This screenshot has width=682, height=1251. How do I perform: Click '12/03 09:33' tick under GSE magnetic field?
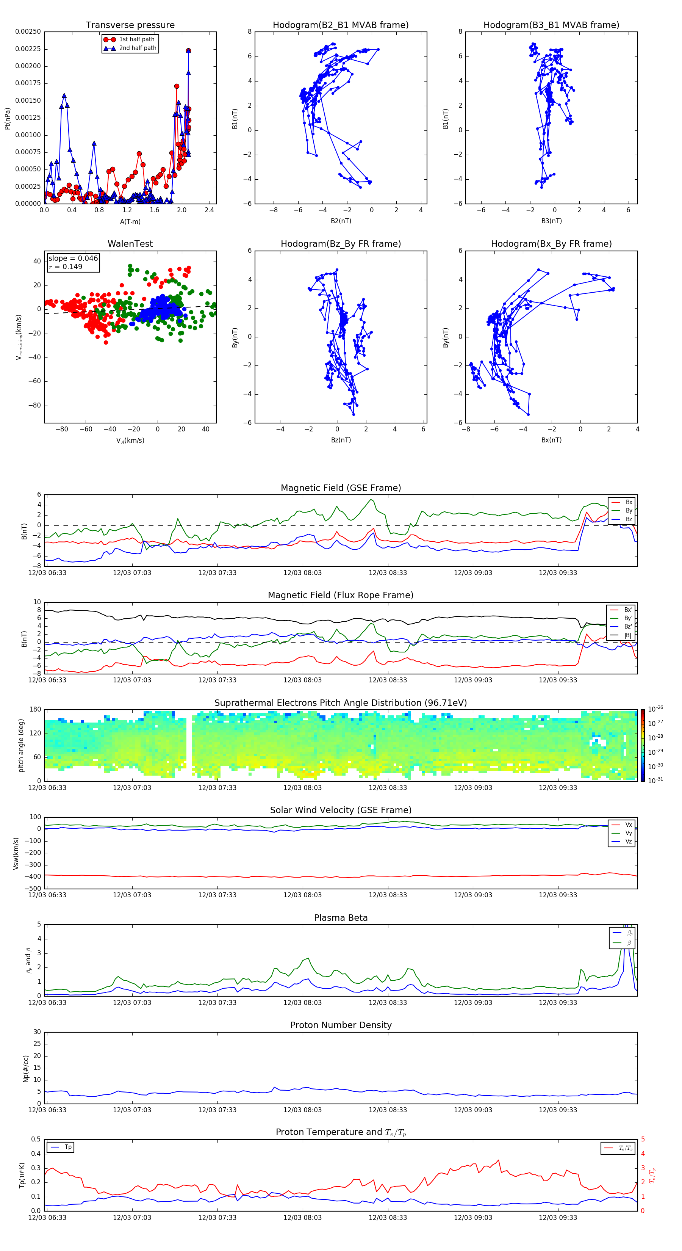click(x=558, y=572)
